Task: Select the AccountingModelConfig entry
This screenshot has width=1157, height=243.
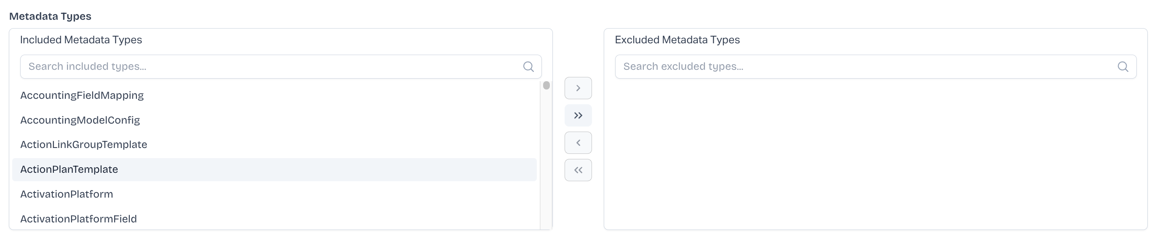Action: coord(80,120)
